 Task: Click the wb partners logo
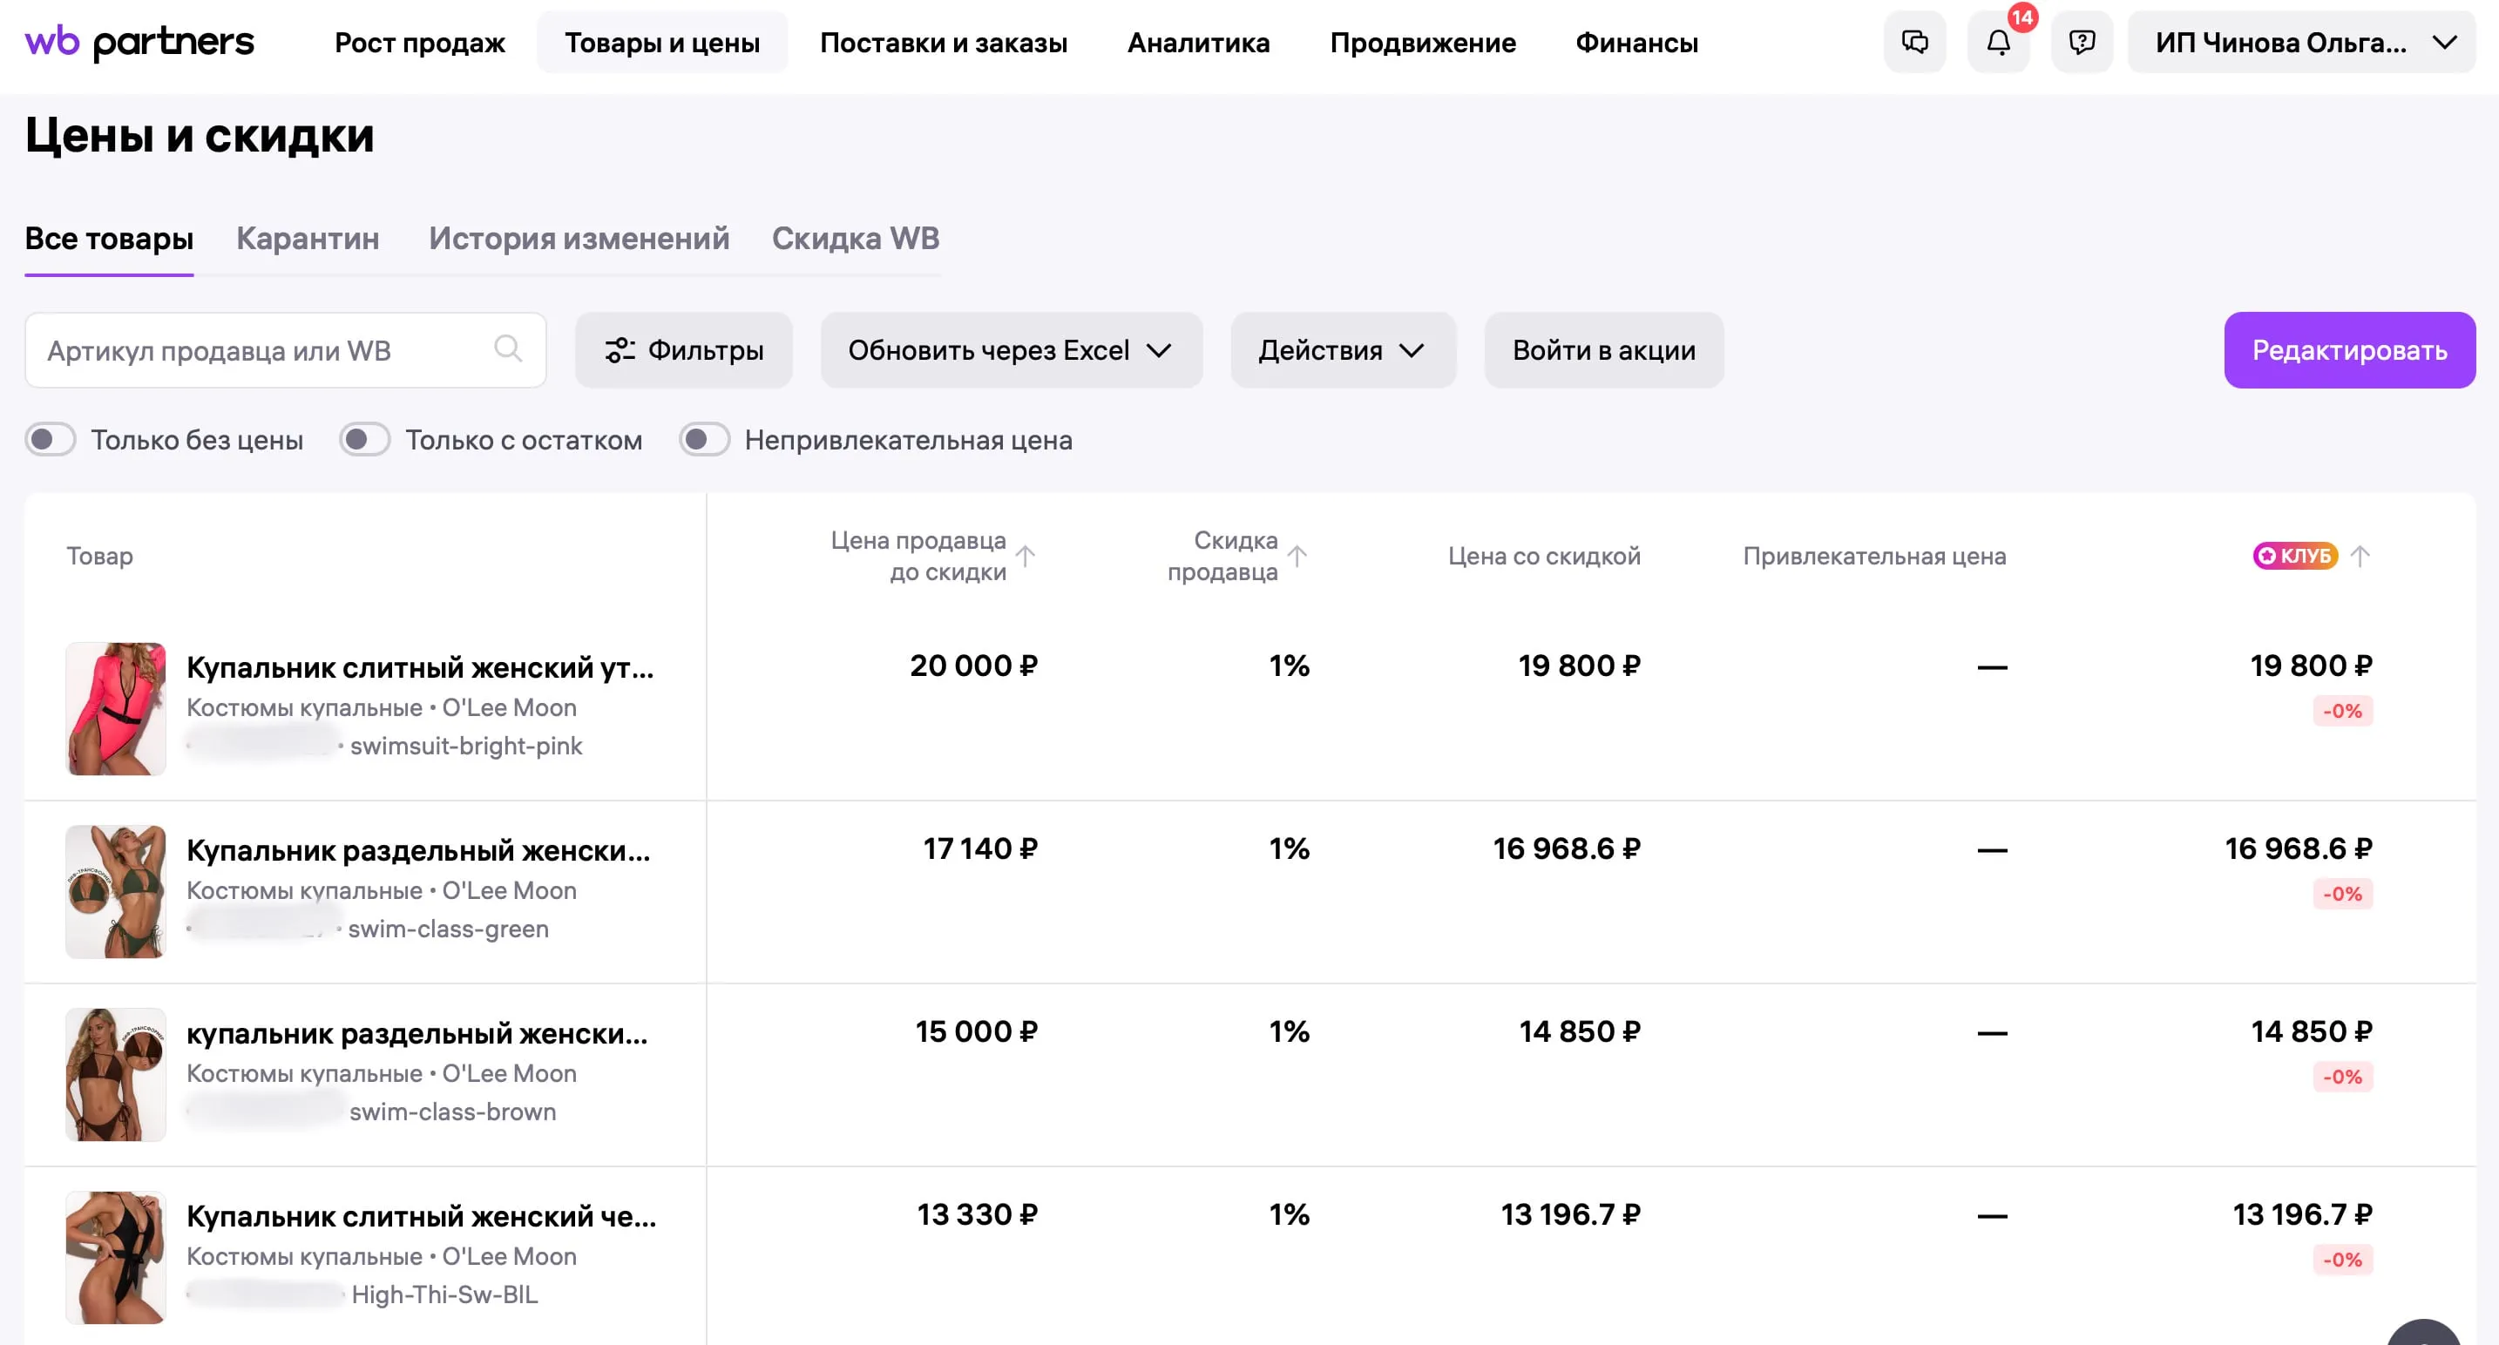point(139,43)
